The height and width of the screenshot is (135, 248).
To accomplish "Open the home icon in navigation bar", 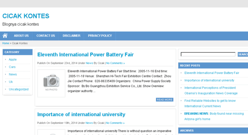I will [5, 36].
